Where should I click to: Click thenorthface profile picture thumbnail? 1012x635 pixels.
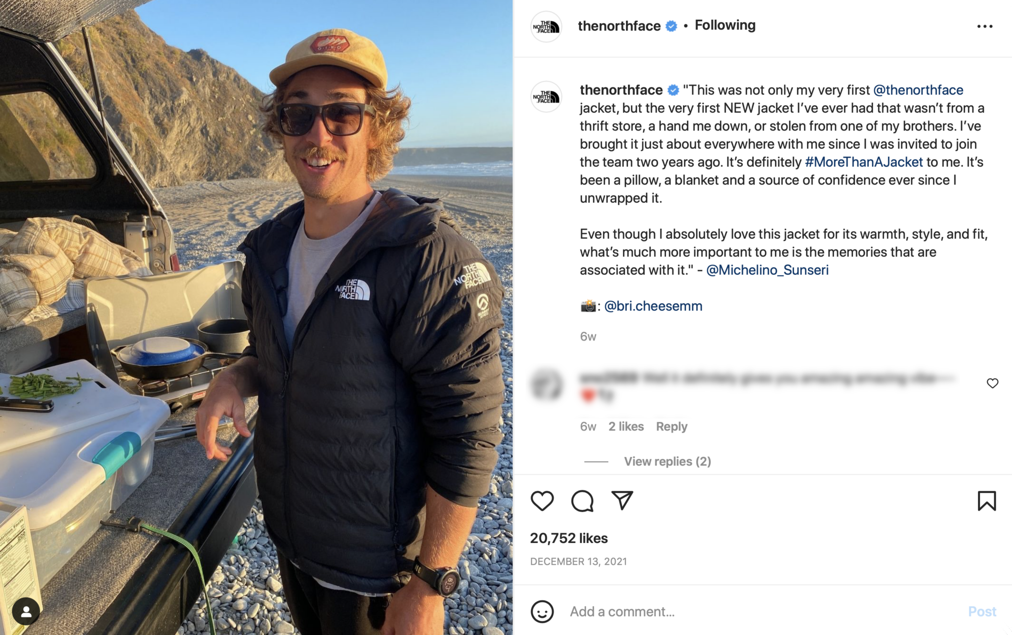pyautogui.click(x=547, y=25)
